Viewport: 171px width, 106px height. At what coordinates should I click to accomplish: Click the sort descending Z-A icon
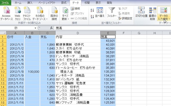click(92, 17)
